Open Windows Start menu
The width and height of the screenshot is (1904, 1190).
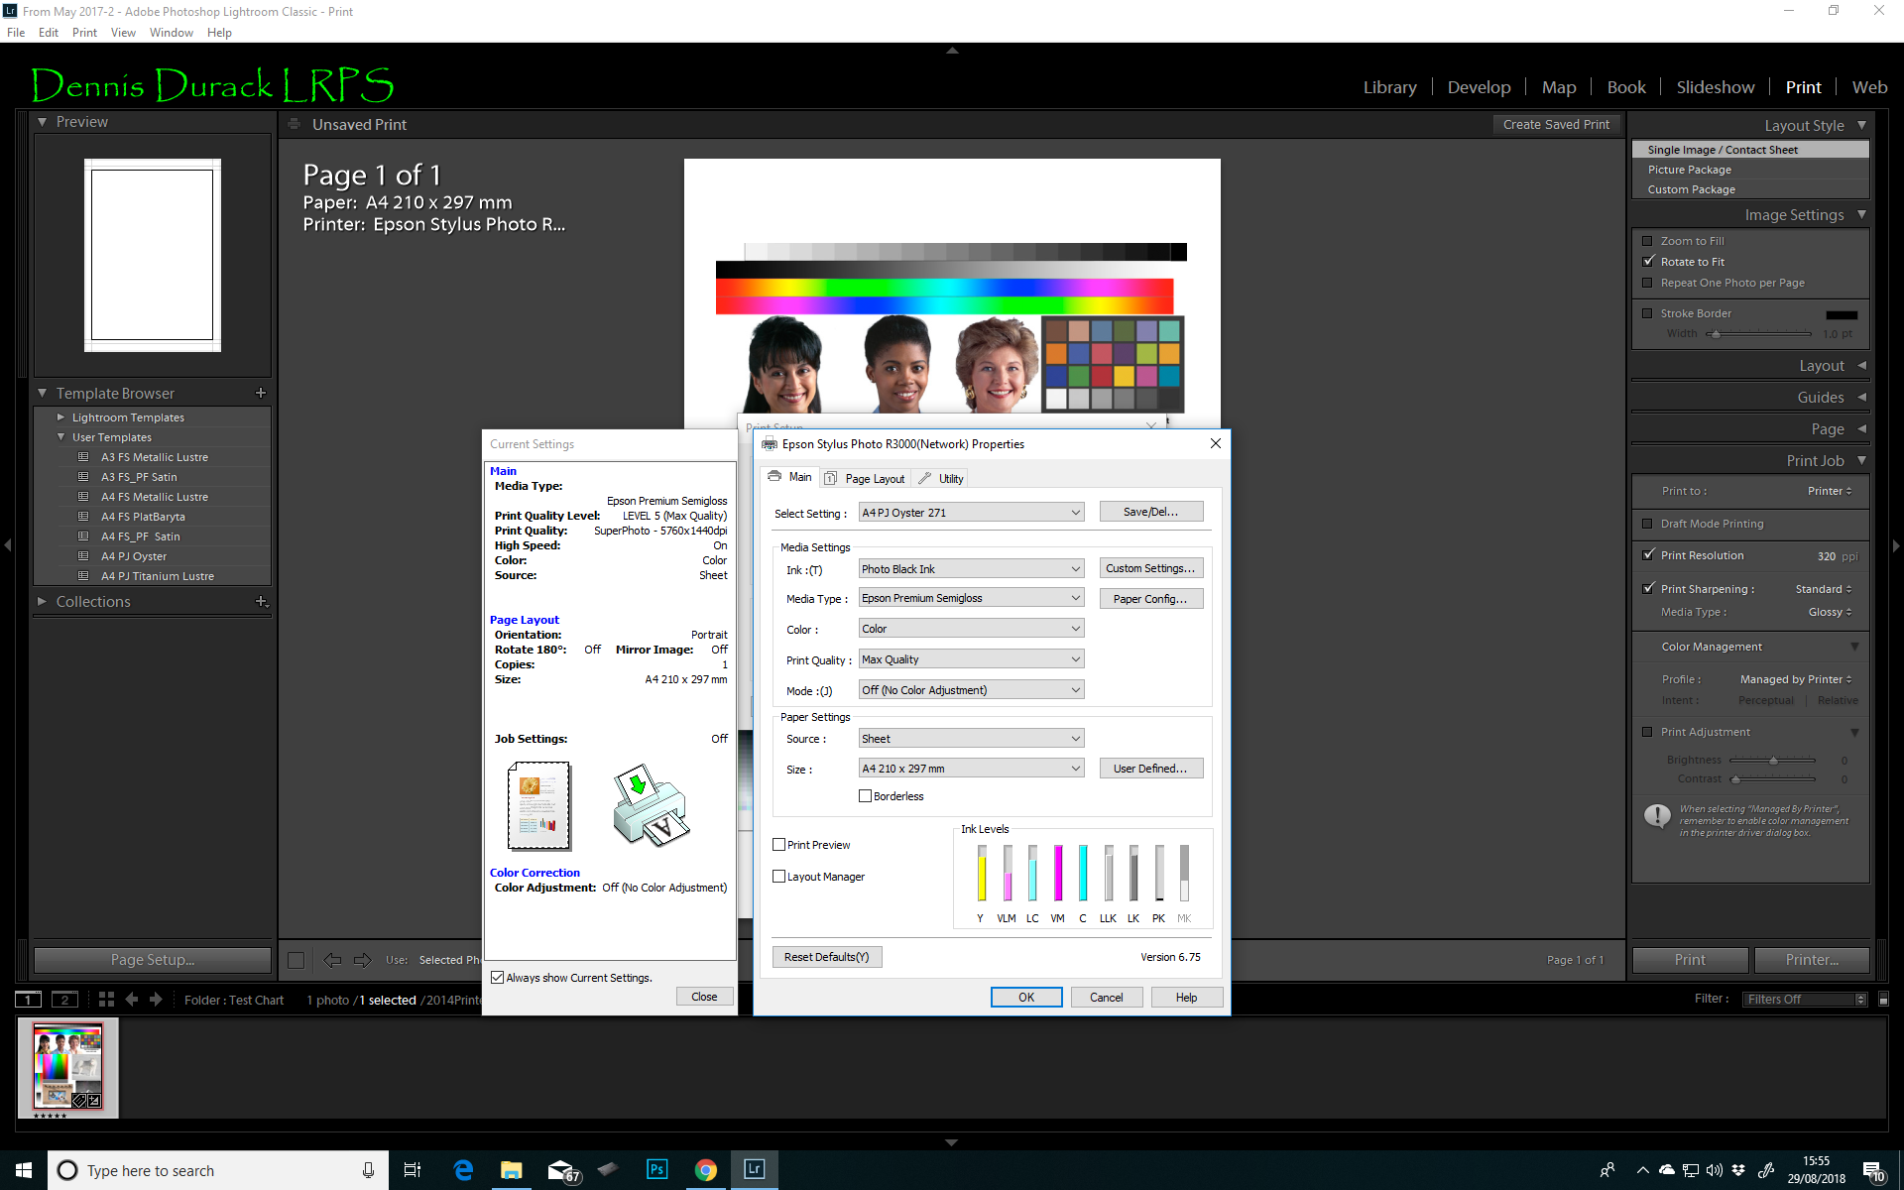click(x=24, y=1170)
